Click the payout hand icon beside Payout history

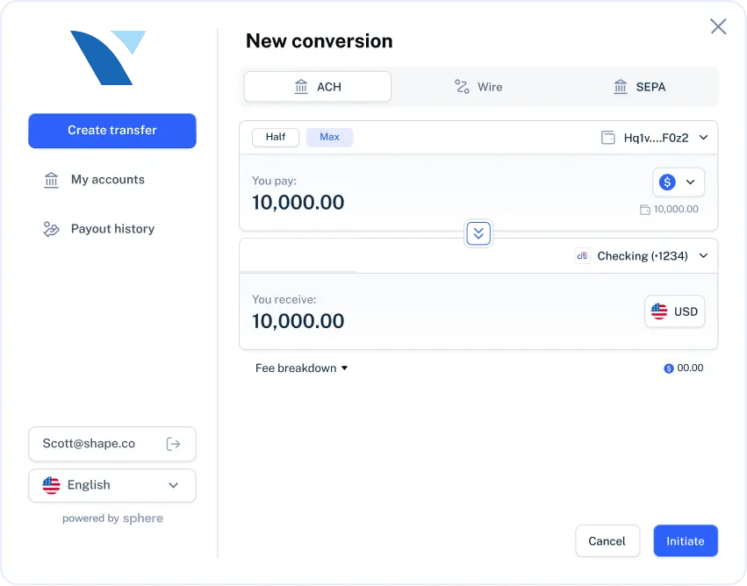[51, 229]
